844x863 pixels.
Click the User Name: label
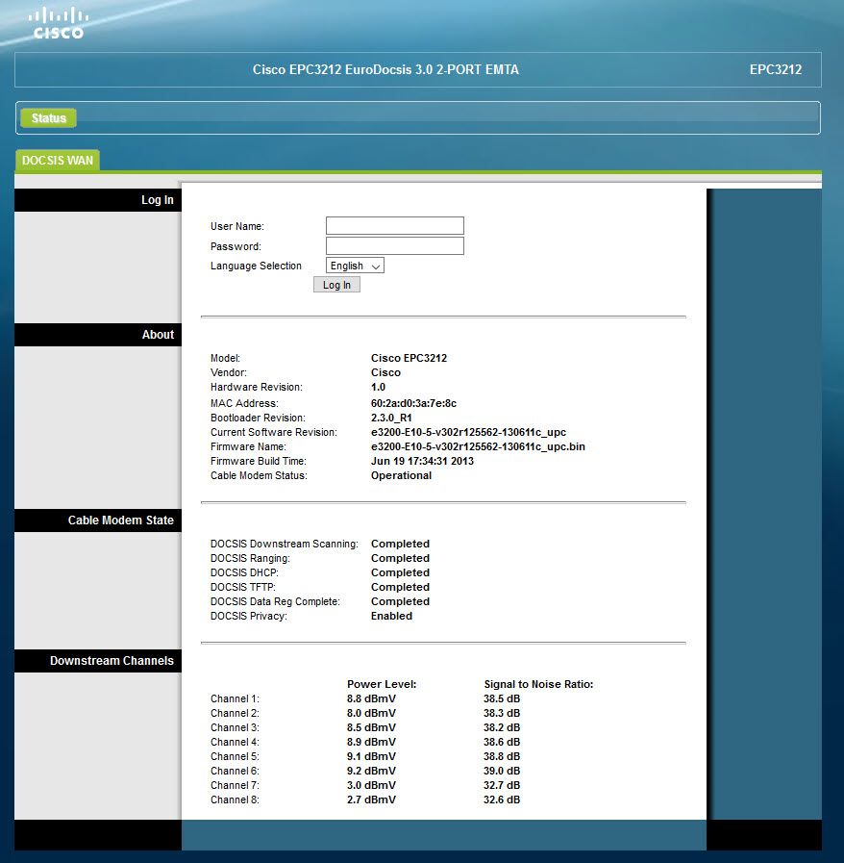(x=237, y=226)
